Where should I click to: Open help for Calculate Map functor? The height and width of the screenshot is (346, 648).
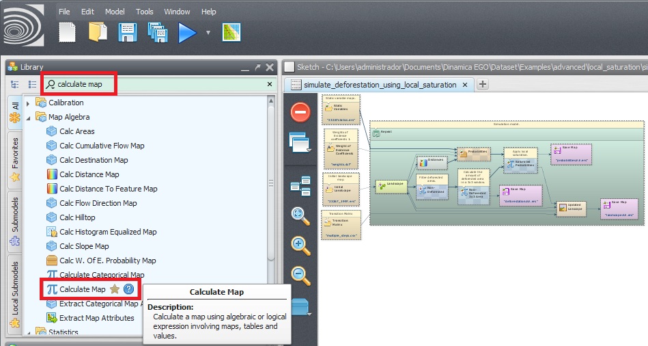point(128,289)
